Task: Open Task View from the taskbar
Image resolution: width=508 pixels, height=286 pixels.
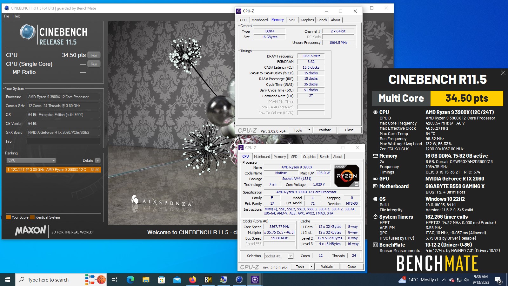Action: [x=114, y=280]
